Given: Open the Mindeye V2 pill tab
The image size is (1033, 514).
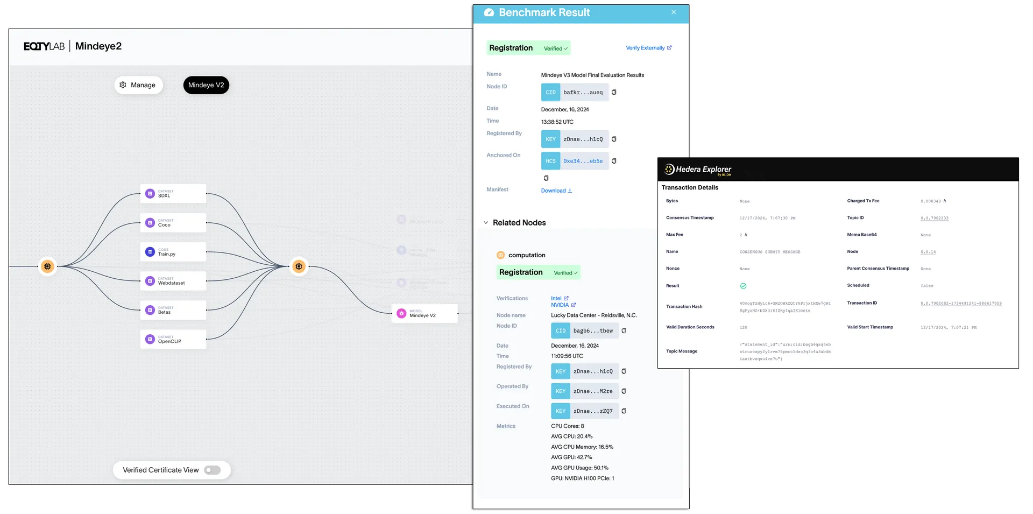Looking at the screenshot, I should (206, 85).
